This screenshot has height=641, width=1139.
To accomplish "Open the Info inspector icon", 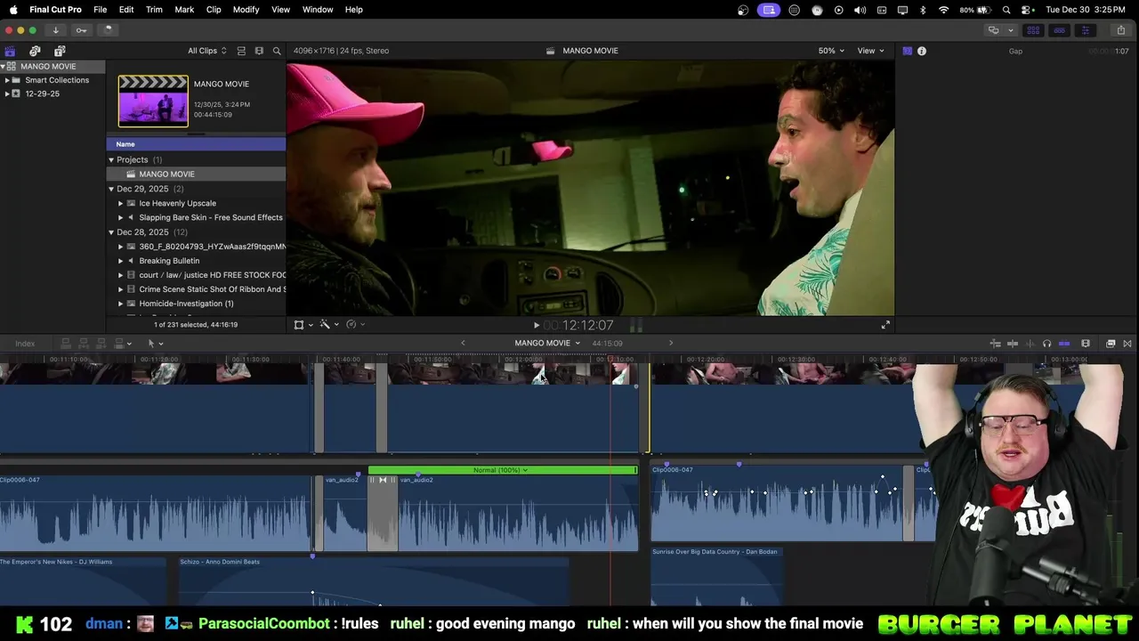I will tap(922, 51).
